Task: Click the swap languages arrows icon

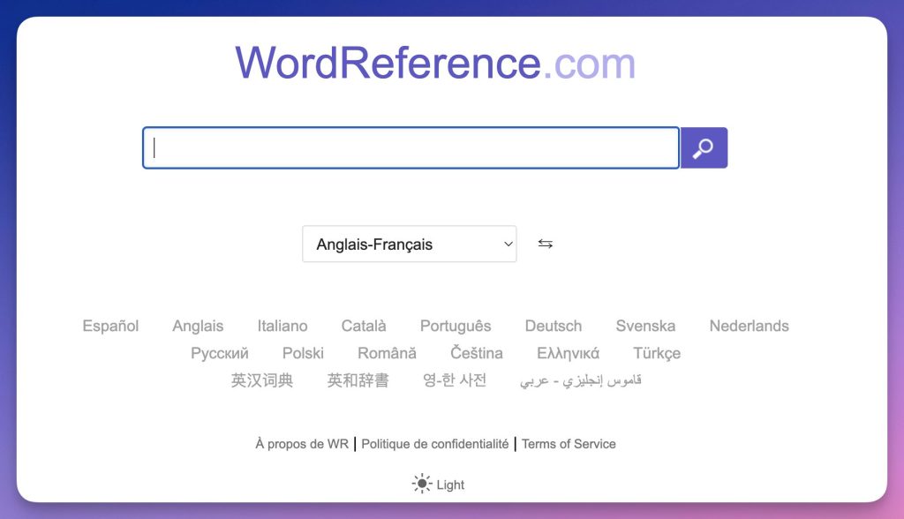Action: coord(545,244)
